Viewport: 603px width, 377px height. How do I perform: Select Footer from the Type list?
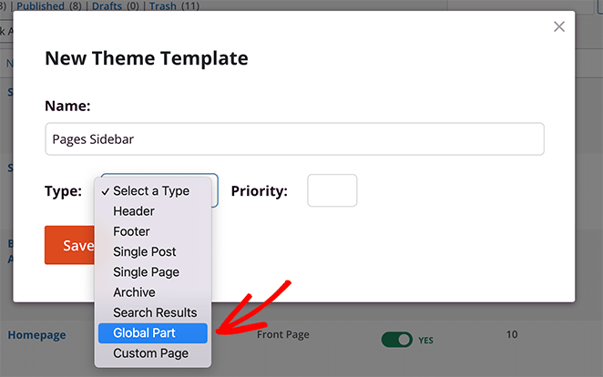click(x=131, y=231)
